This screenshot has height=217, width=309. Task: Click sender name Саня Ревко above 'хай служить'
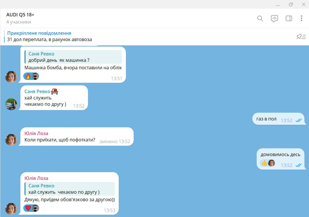[x=37, y=91]
